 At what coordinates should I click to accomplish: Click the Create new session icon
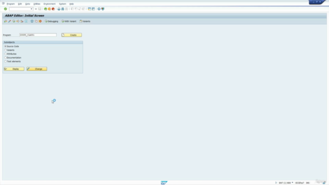click(89, 9)
